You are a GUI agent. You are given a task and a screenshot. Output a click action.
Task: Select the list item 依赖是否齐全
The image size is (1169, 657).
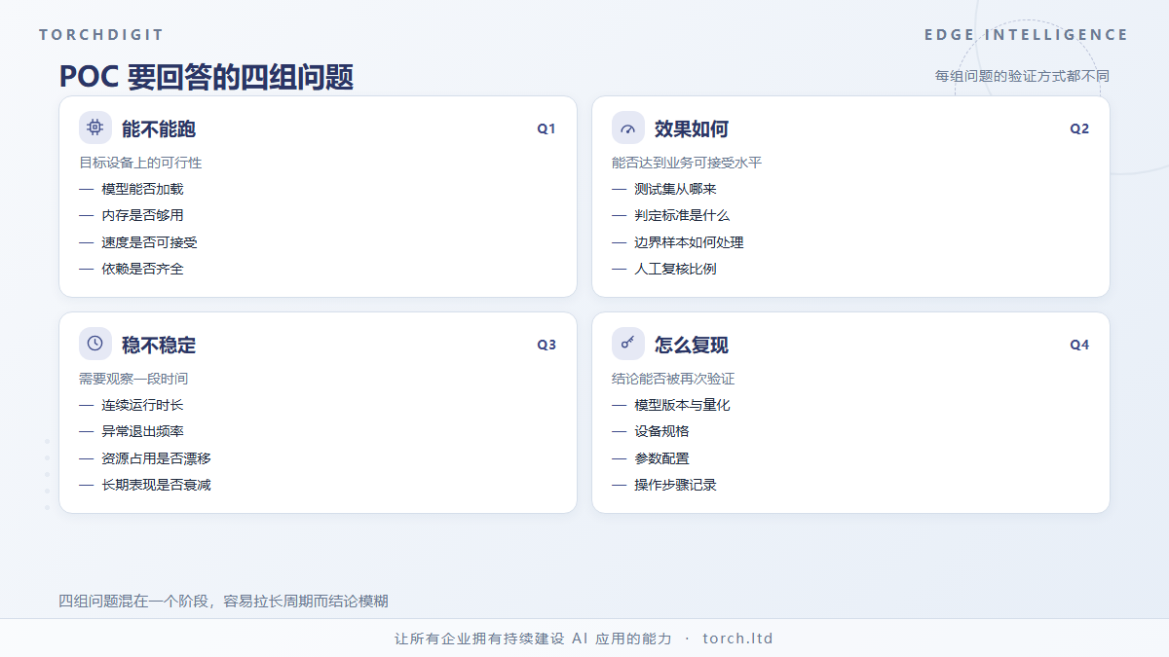pyautogui.click(x=142, y=269)
